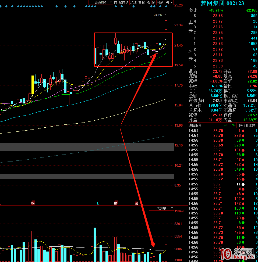Select the white neutral trade of volume 11
Screen dimensions: 258x262
tap(223, 184)
